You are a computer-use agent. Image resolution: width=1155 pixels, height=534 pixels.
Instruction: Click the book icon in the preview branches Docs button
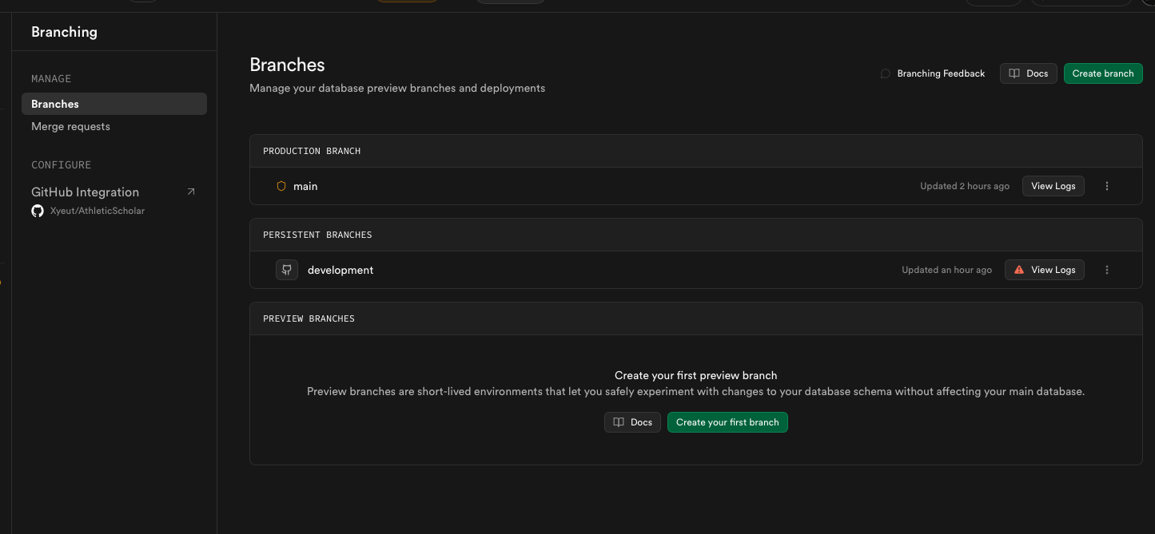(x=619, y=422)
